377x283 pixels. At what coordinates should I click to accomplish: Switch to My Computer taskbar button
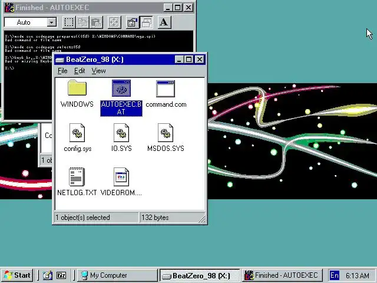coord(117,275)
